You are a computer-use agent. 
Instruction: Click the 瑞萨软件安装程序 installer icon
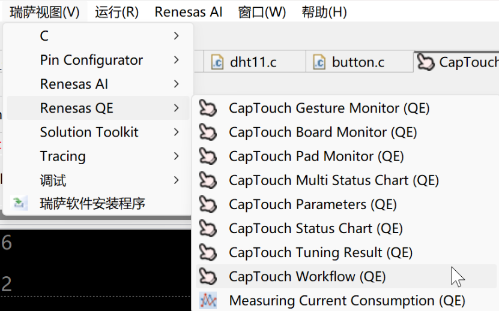(20, 204)
